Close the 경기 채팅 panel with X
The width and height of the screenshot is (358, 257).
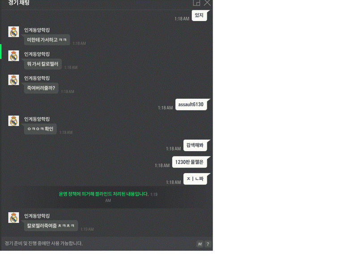[207, 3]
